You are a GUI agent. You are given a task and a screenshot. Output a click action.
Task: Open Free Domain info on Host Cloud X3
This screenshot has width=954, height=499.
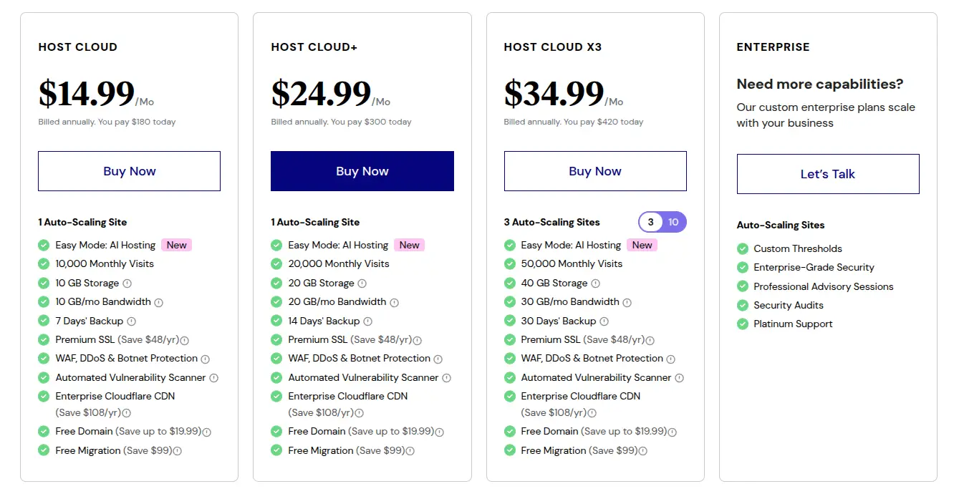click(x=672, y=431)
